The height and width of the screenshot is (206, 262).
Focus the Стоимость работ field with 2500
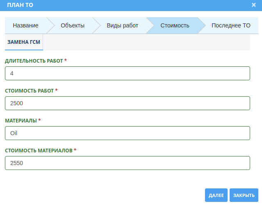click(x=128, y=103)
